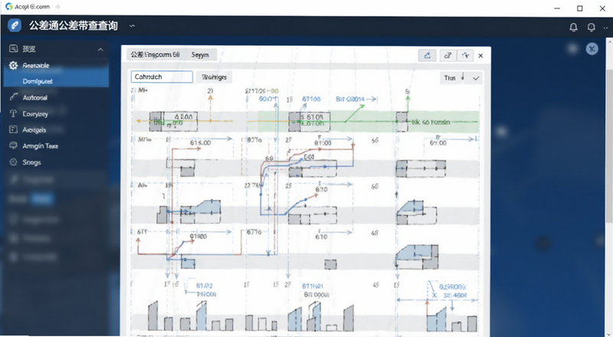
Task: Click the '67.00' dimension label
Action: click(438, 143)
